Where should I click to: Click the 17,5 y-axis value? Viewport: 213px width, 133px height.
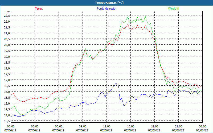(7, 74)
